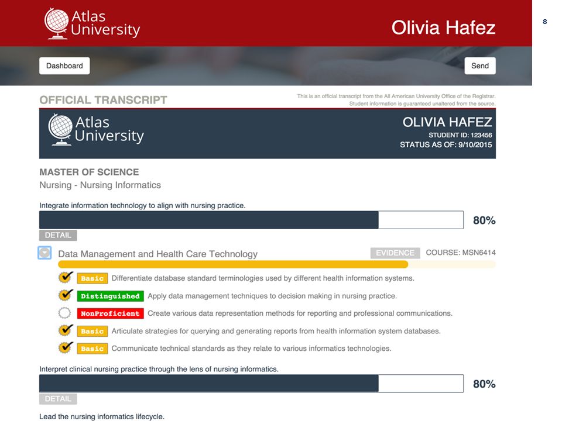Open the Dashboard button
The width and height of the screenshot is (562, 421).
click(x=64, y=66)
